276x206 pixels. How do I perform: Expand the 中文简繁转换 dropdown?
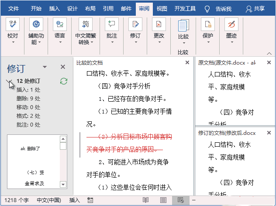tap(93, 43)
